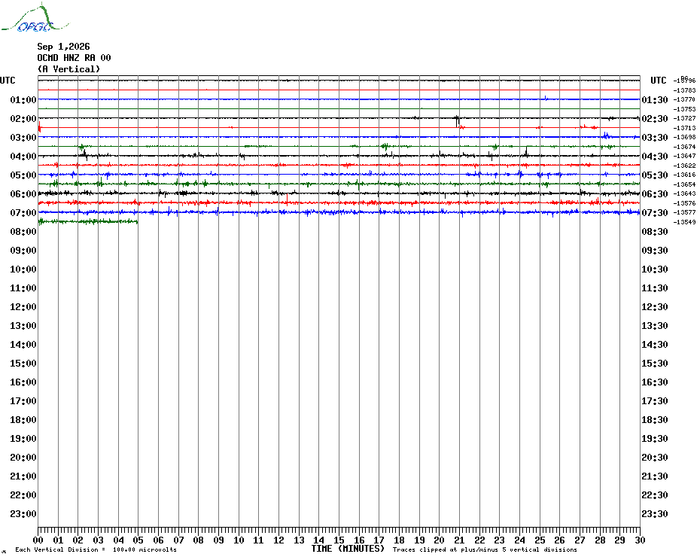This screenshot has height=560, width=700.
Task: Click the Sep 1,2026 date text
Action: point(63,47)
